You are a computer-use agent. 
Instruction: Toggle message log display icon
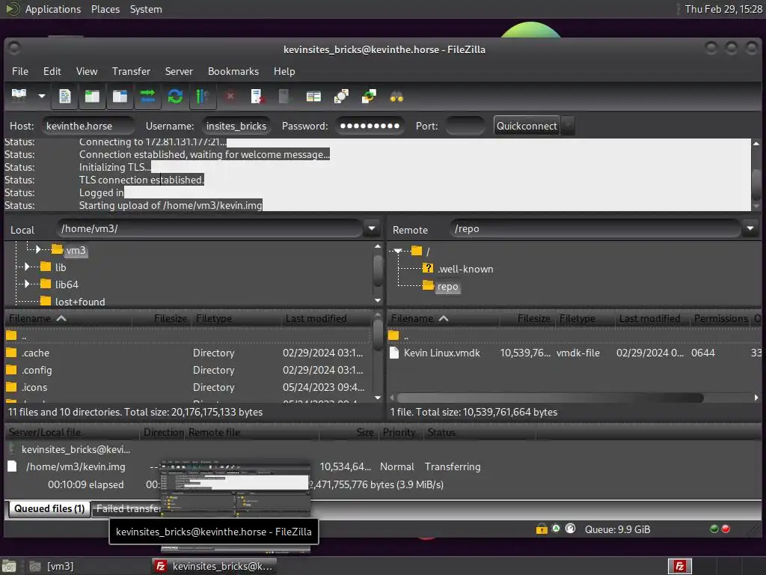click(65, 96)
